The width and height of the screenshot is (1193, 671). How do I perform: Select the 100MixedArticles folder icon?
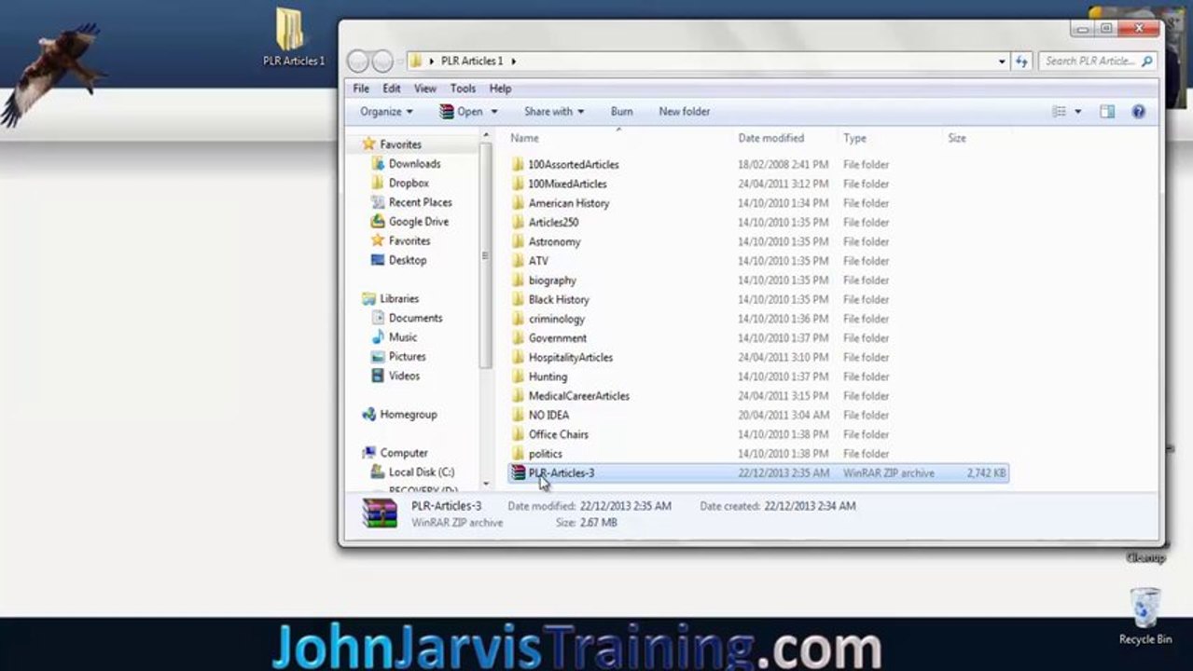click(519, 184)
